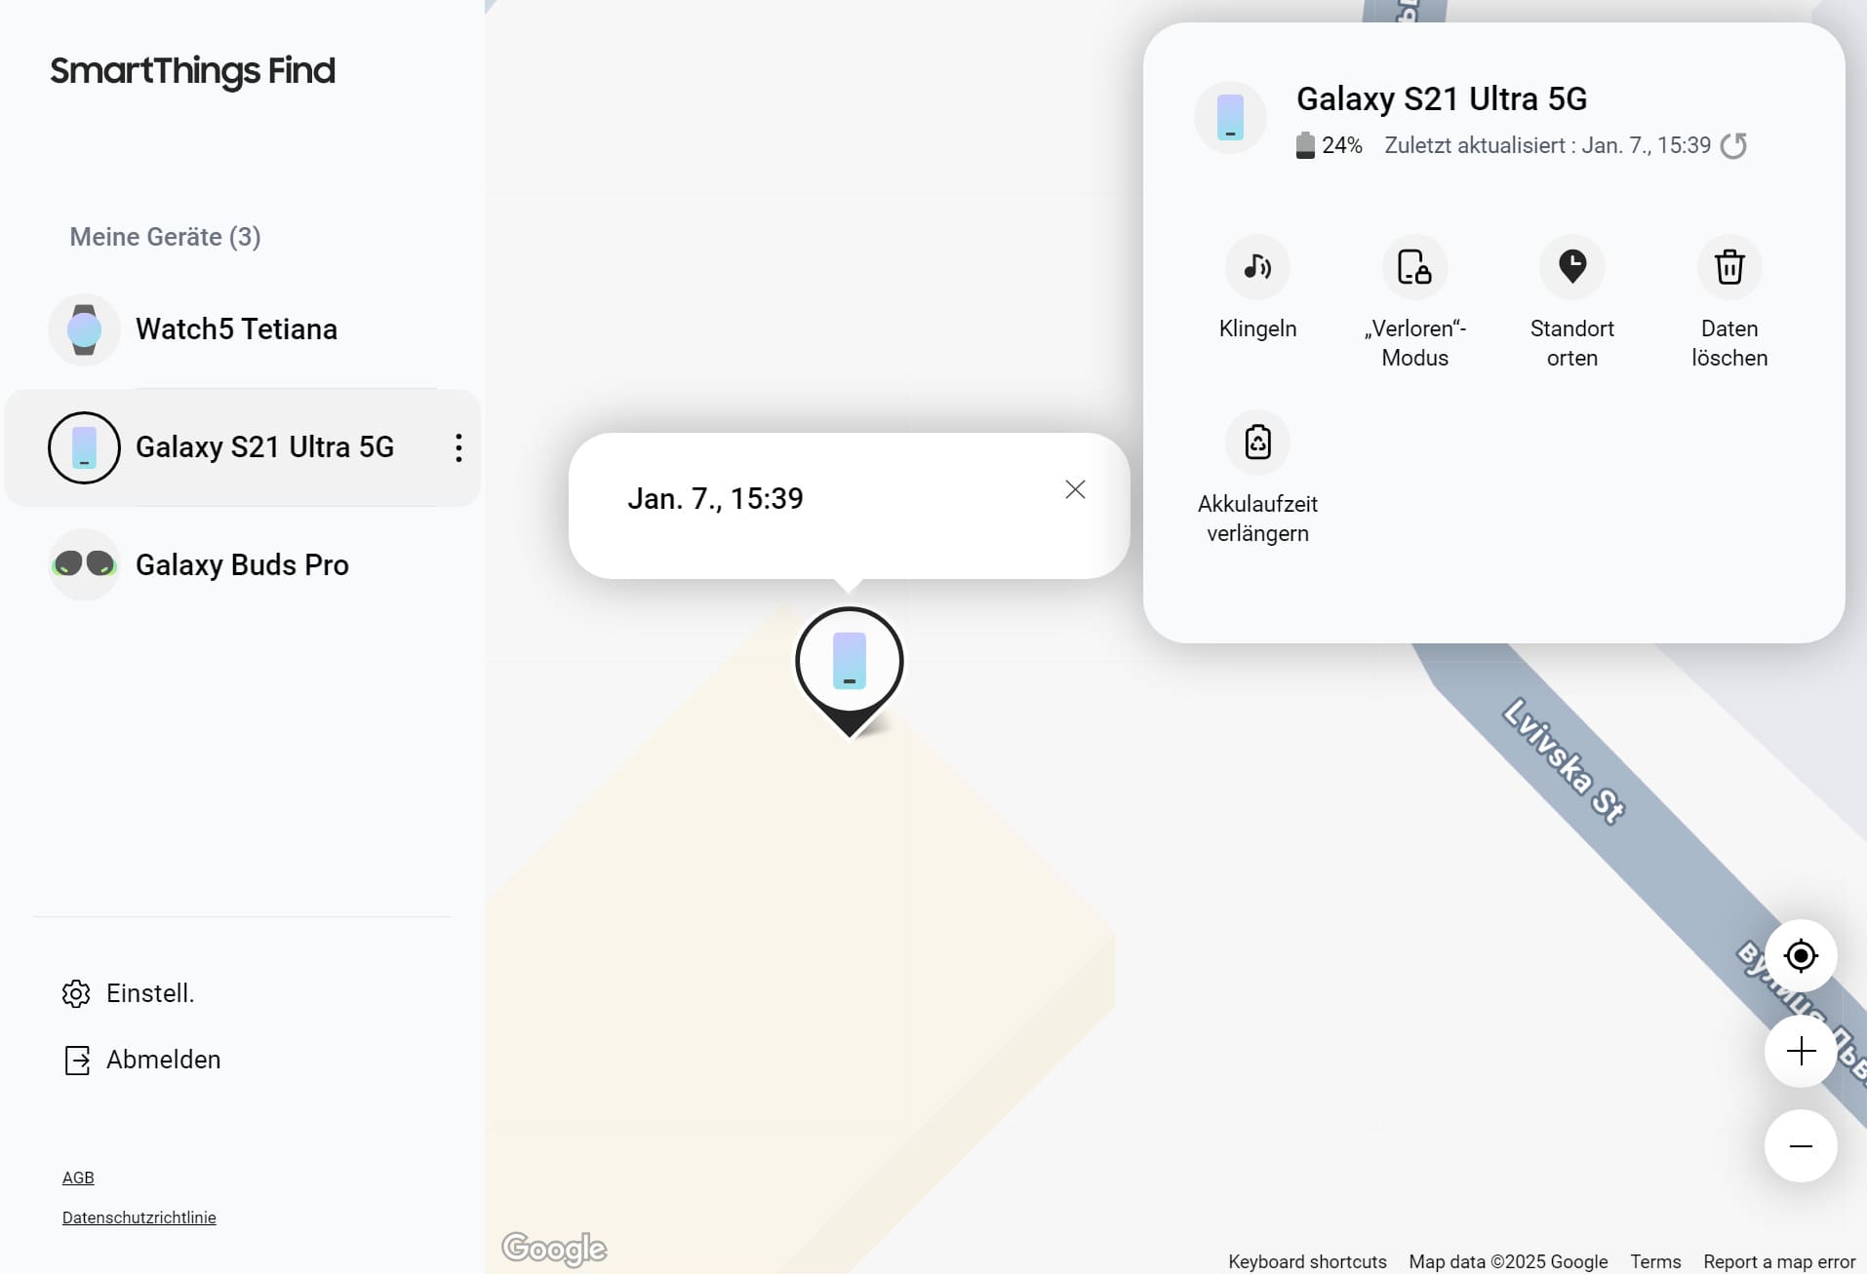Close the Jan. 7., 15:39 popup
Image resolution: width=1867 pixels, height=1275 pixels.
(1075, 489)
